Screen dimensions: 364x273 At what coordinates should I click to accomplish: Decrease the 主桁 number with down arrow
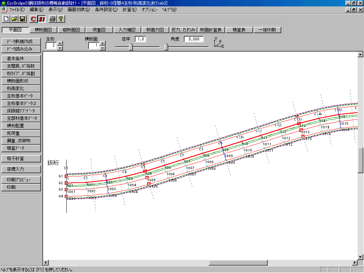tap(60, 48)
